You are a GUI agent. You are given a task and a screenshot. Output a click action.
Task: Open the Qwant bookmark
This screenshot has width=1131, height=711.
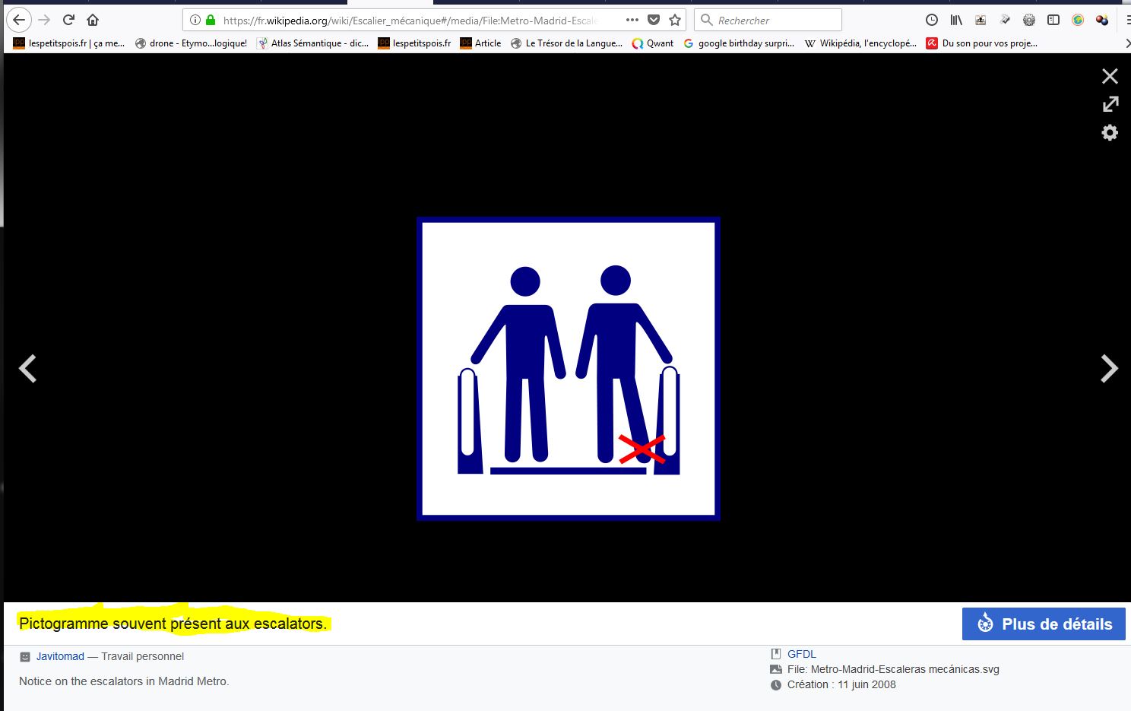(x=653, y=43)
